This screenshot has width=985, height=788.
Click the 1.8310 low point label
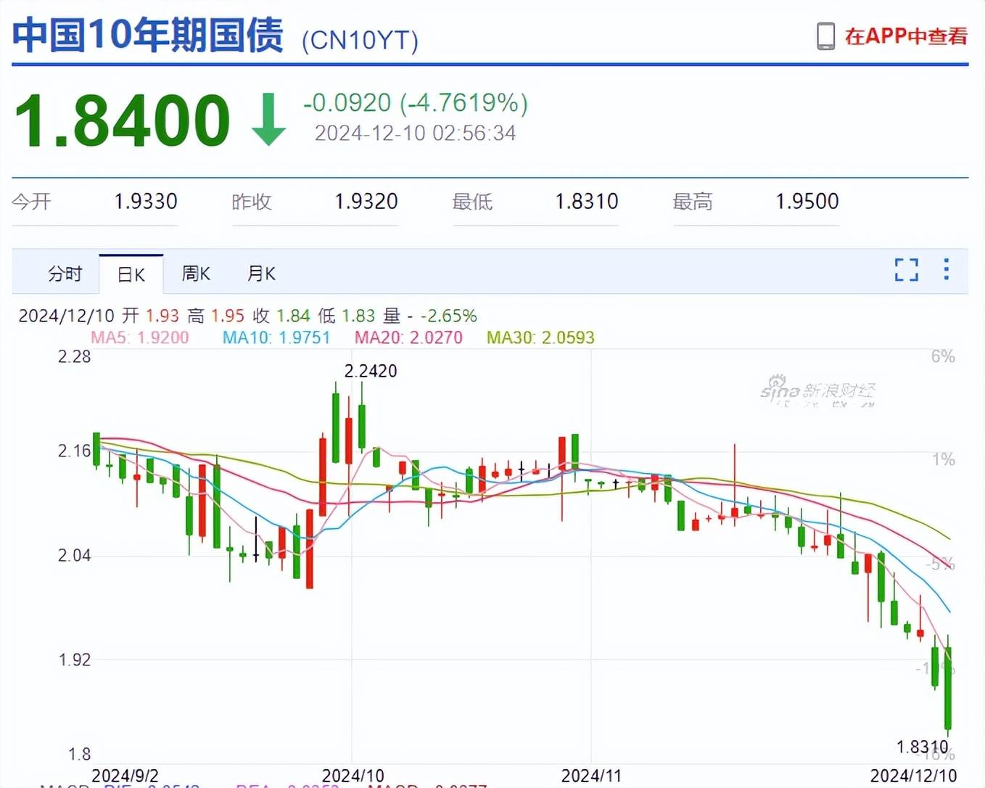click(x=922, y=747)
